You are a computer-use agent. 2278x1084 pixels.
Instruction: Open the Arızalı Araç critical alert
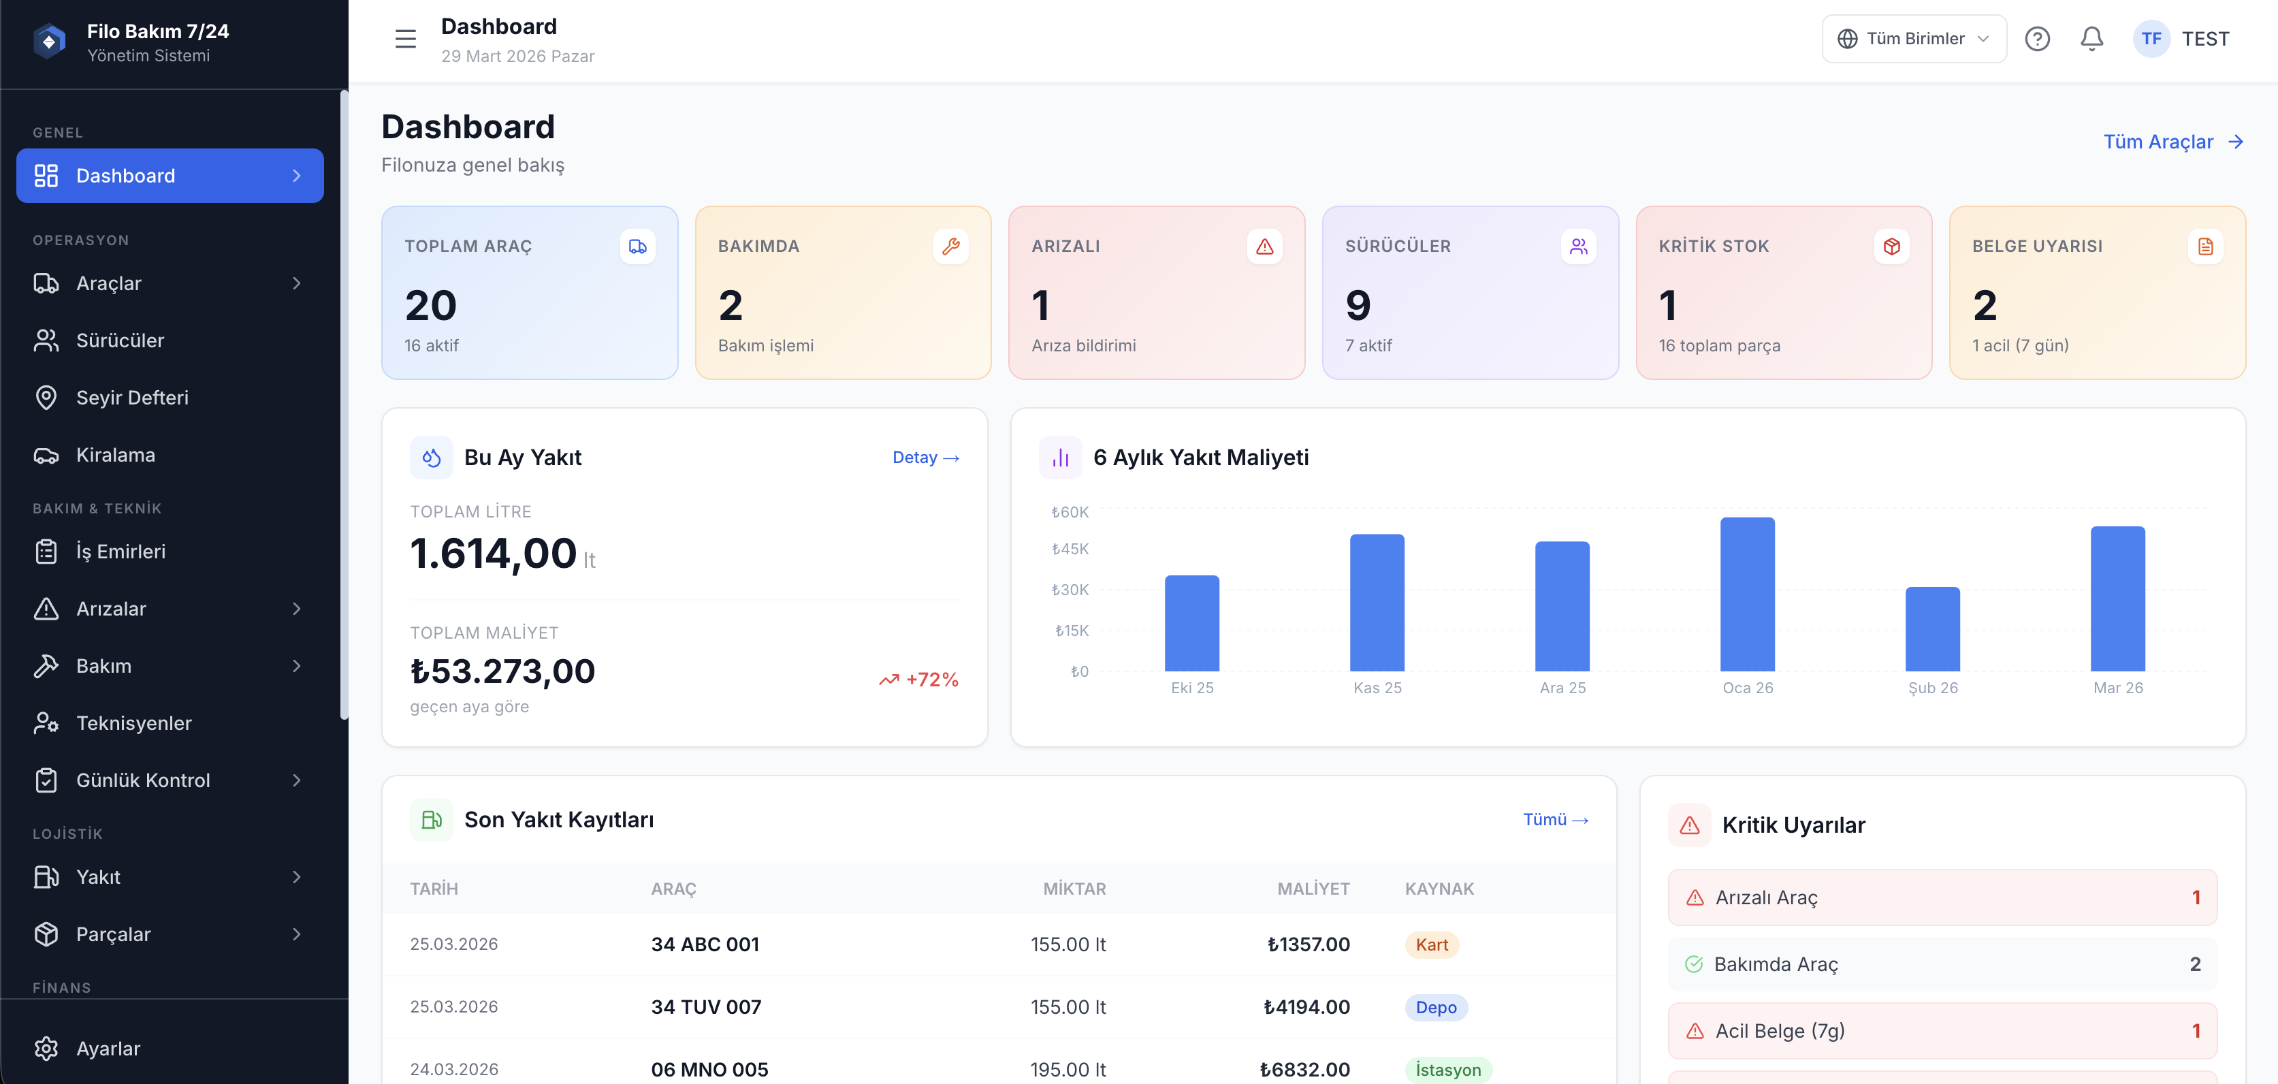[x=1941, y=897]
